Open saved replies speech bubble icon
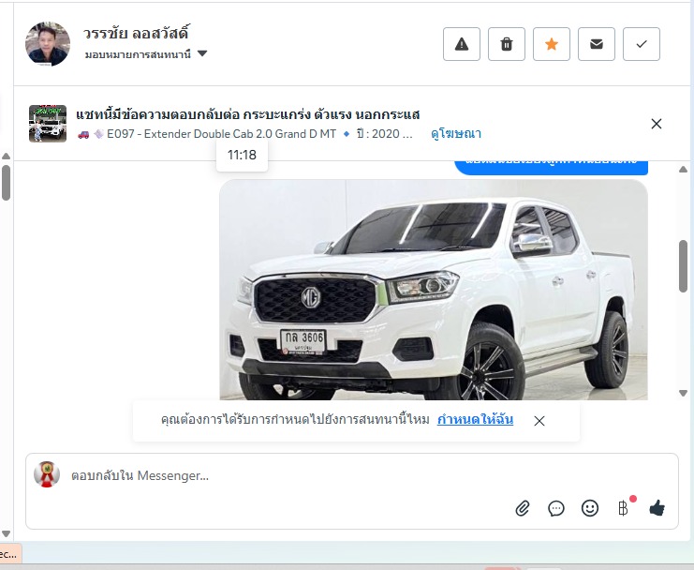This screenshot has height=570, width=694. [556, 508]
